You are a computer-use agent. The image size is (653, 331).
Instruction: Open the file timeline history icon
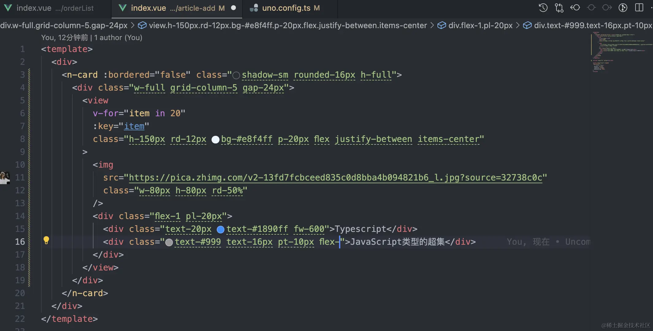[x=543, y=8]
